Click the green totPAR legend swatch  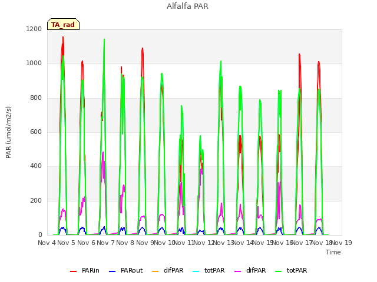pos(278,271)
